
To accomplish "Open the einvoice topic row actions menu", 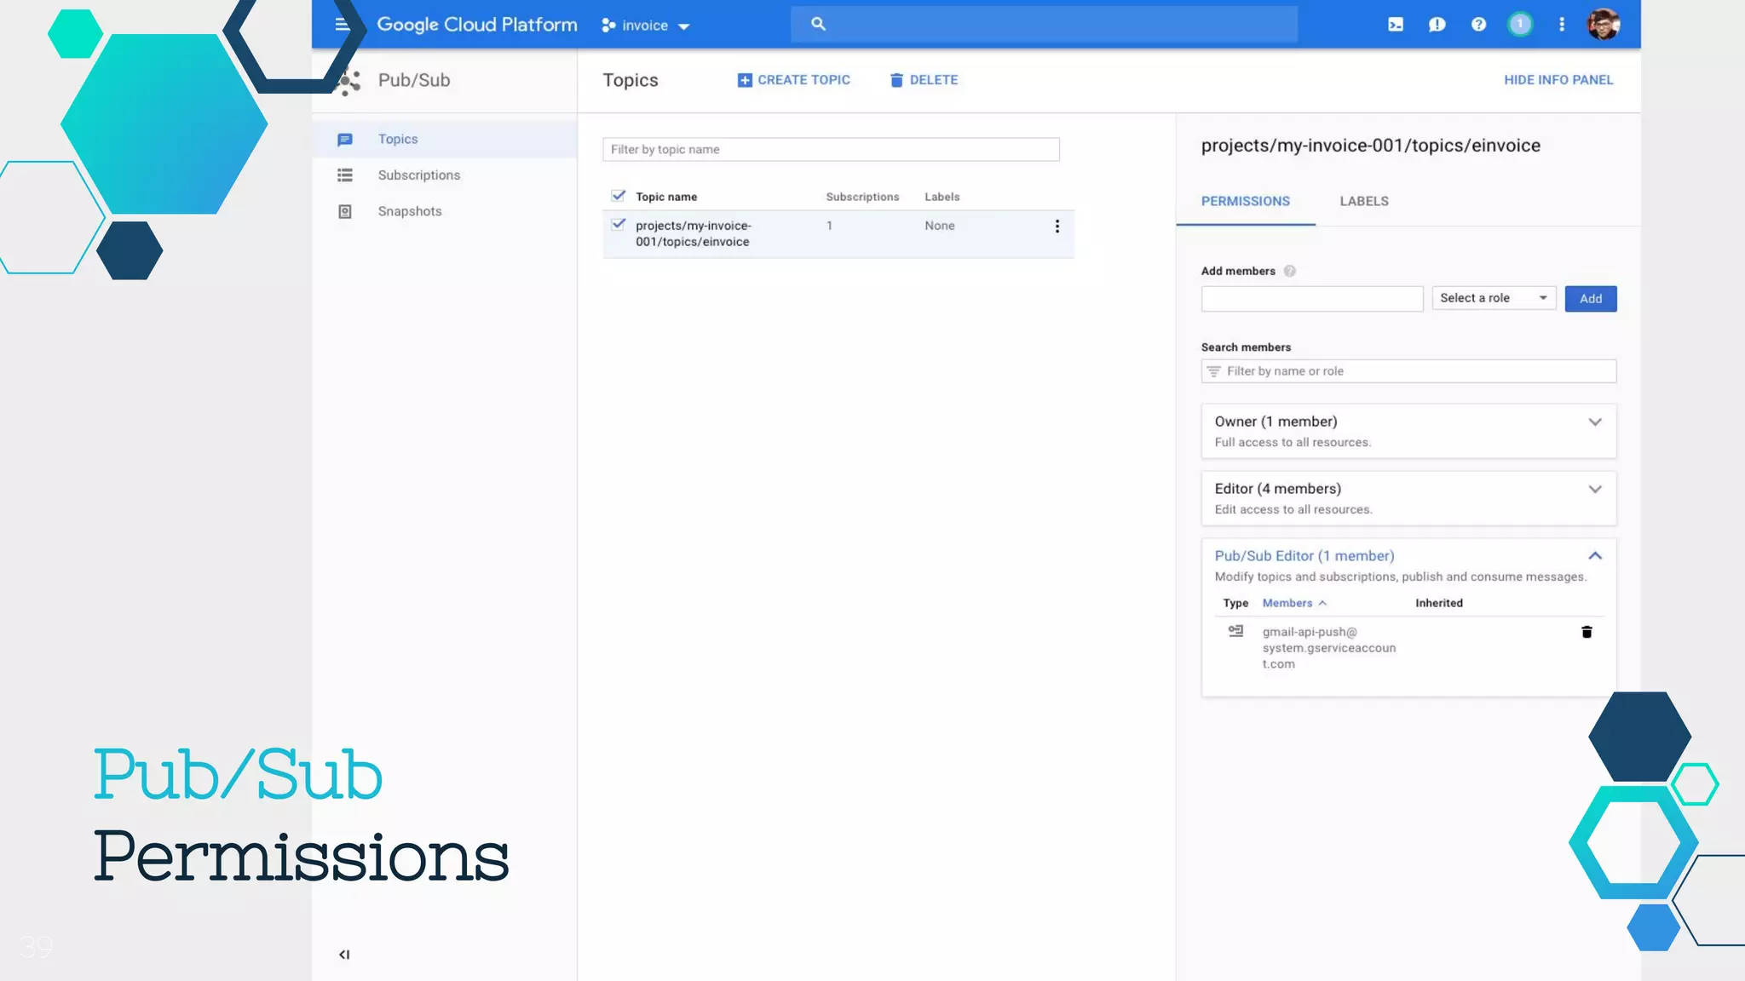I will [1057, 227].
